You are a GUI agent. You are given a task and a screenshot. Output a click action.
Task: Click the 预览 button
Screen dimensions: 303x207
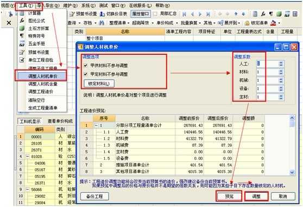tap(229, 196)
